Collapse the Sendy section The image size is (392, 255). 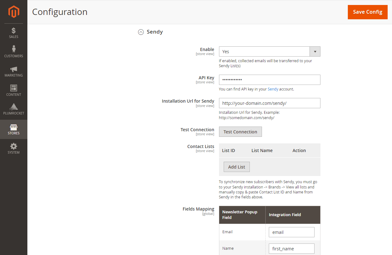141,32
